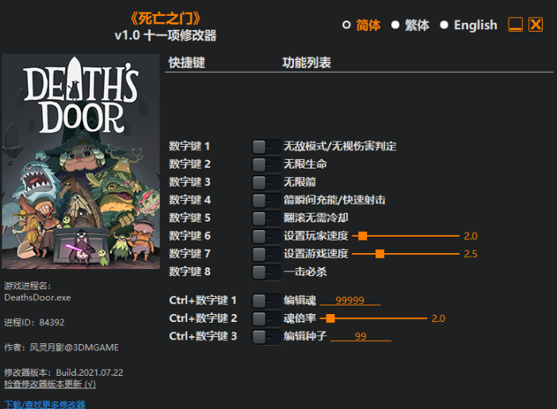
Task: Click the player speed slider handle
Action: (362, 236)
